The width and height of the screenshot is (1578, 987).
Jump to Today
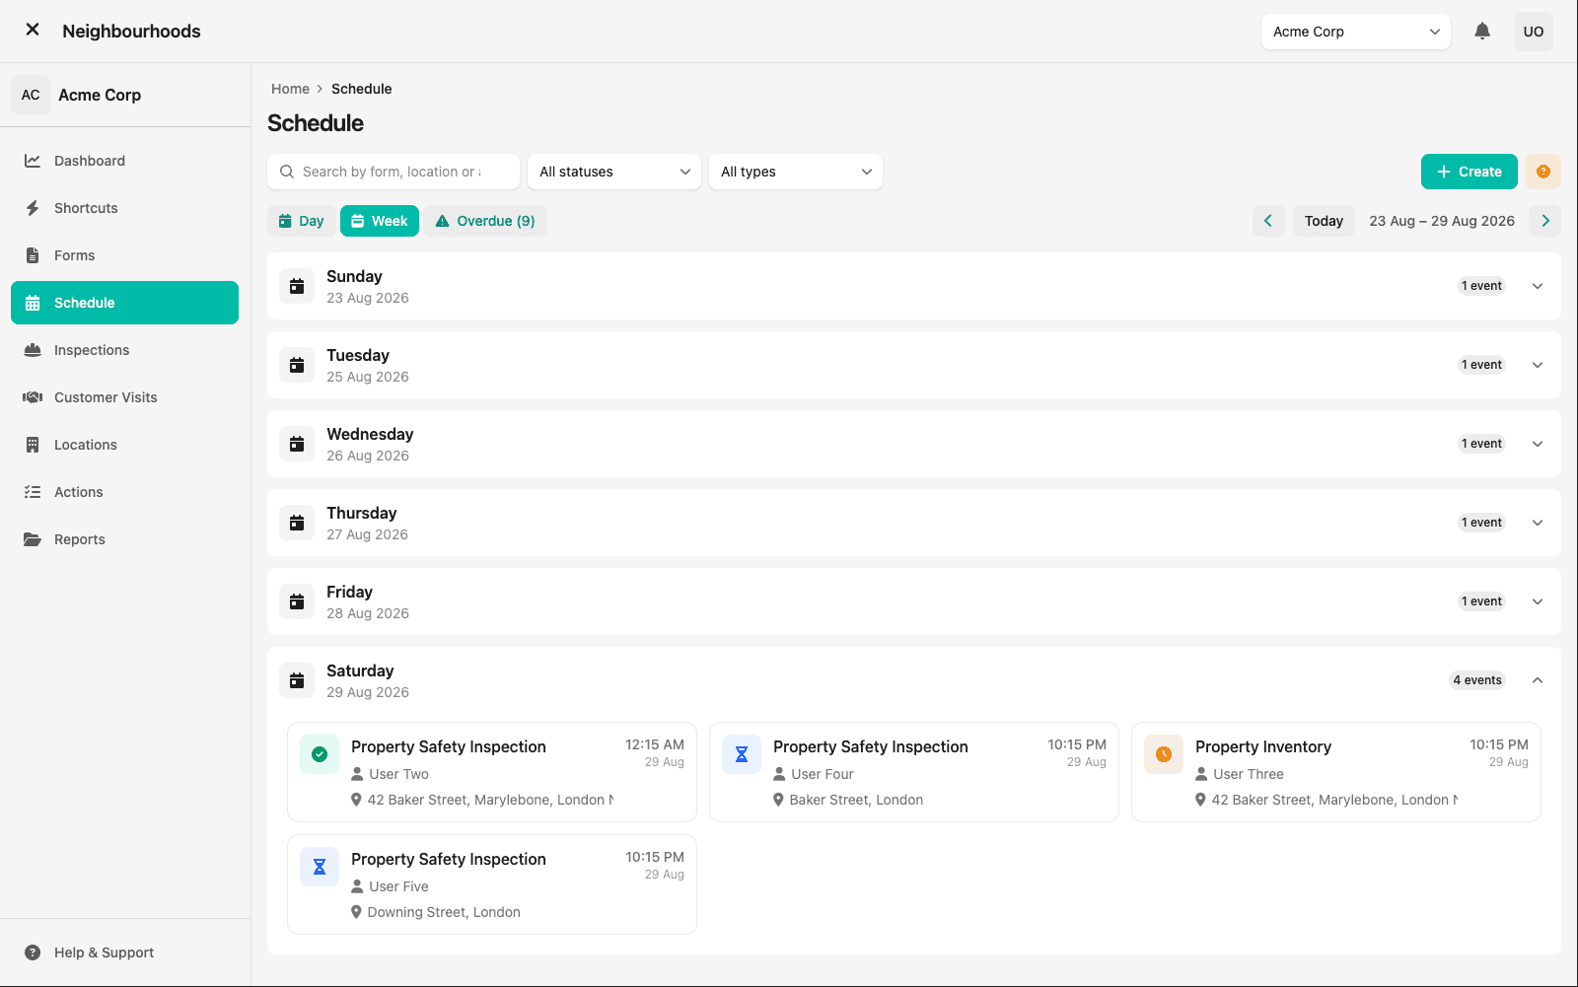1324,221
